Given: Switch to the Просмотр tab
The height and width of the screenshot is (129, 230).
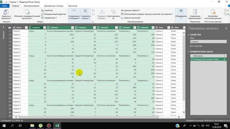Looking at the screenshot, I should coord(73,6).
